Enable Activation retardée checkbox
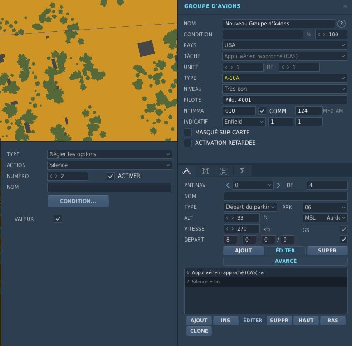 pyautogui.click(x=188, y=143)
